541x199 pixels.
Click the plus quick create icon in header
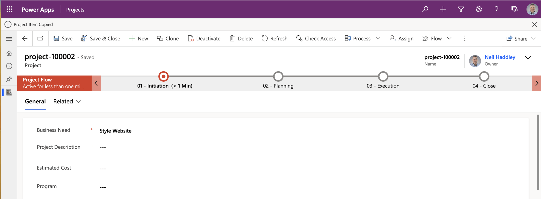(x=443, y=9)
